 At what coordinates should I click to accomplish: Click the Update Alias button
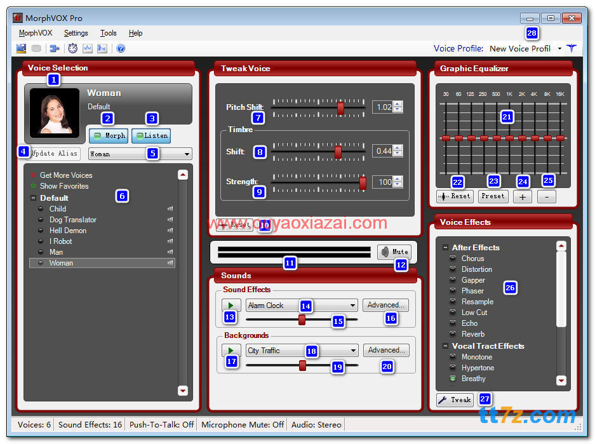coord(55,153)
